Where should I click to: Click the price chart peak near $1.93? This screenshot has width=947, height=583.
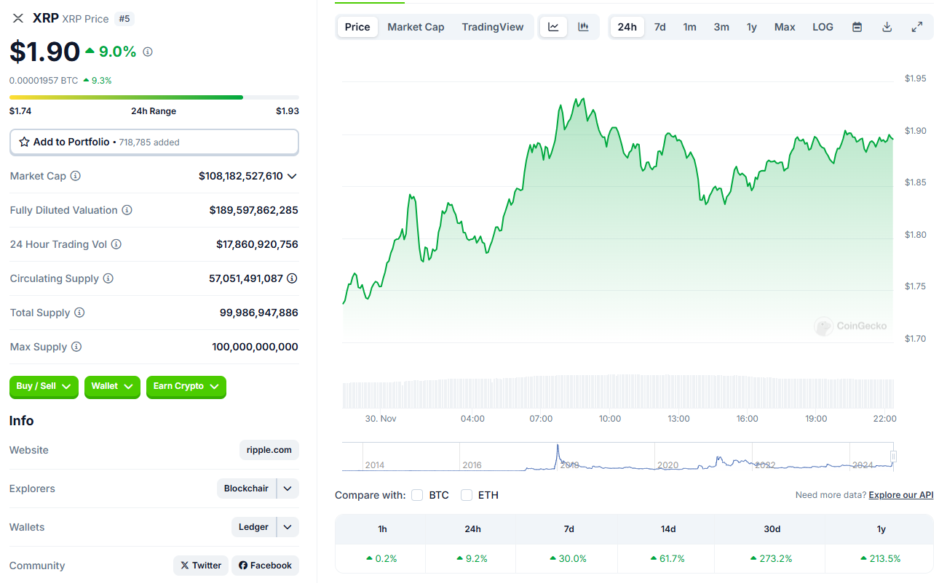point(582,99)
